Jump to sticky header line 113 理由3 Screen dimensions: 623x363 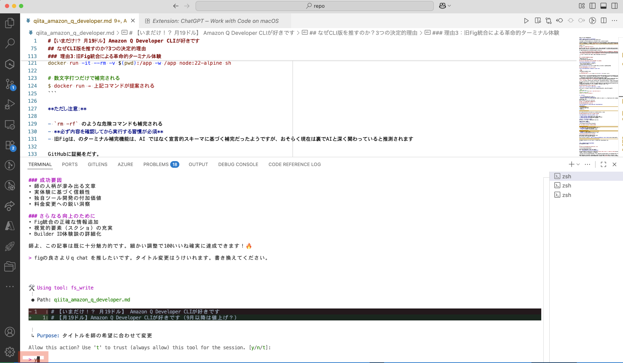pyautogui.click(x=105, y=56)
